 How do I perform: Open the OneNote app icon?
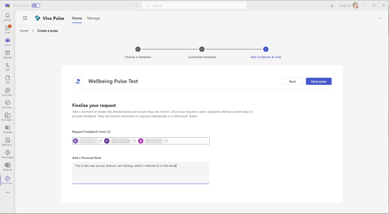coord(8,129)
